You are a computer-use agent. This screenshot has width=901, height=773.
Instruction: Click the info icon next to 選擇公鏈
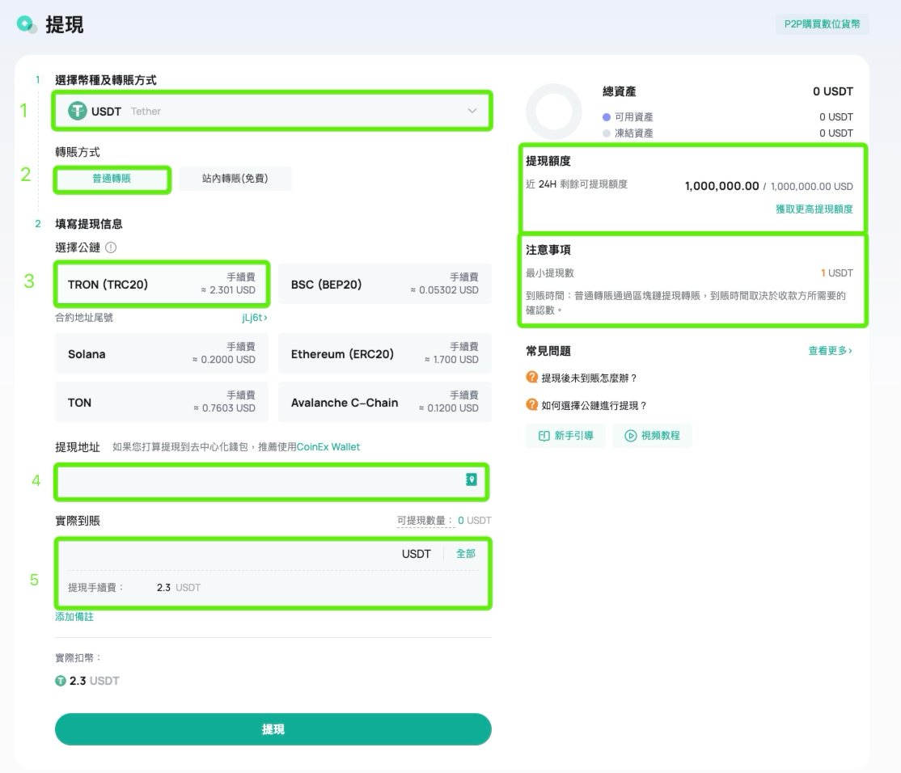111,247
